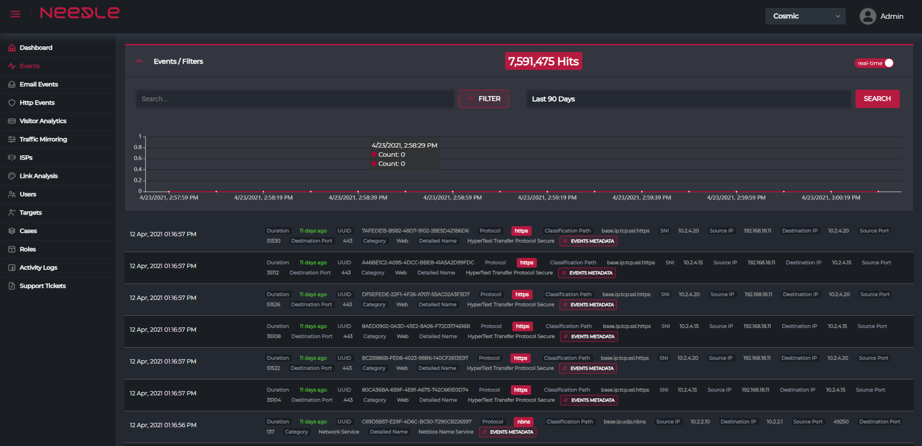Click the Admin user avatar icon
The image size is (922, 446).
(868, 16)
